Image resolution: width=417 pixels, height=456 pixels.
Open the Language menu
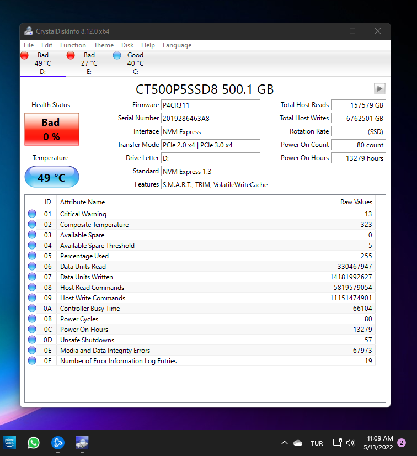click(x=177, y=45)
